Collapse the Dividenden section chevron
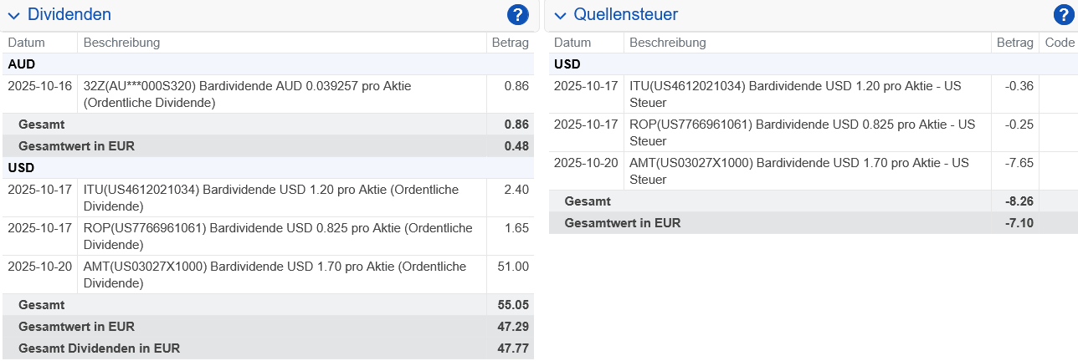The height and width of the screenshot is (361, 1078). point(14,15)
